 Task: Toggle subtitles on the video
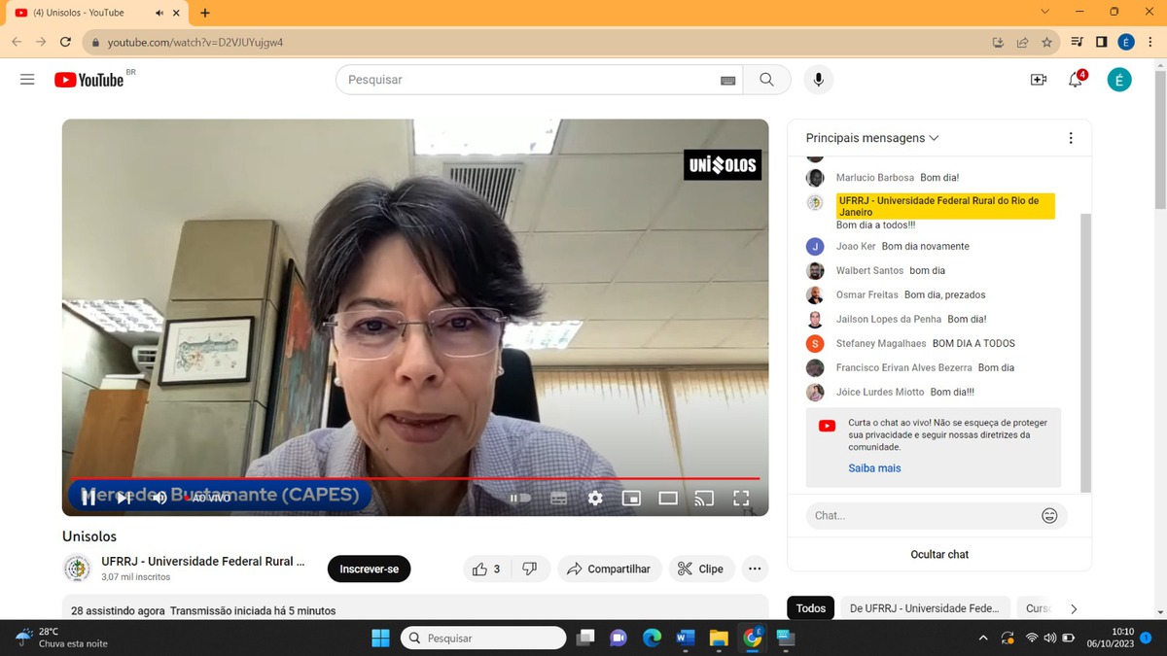tap(558, 499)
